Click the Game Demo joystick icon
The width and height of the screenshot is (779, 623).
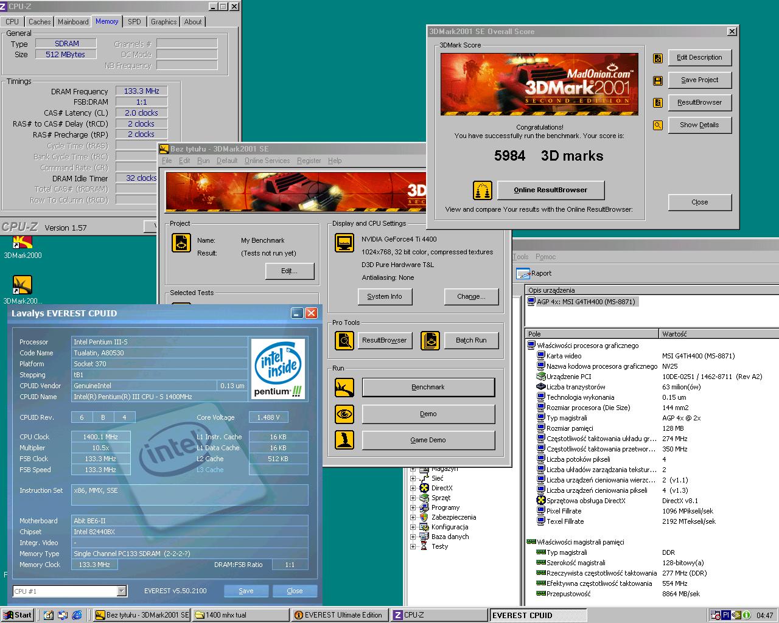click(344, 440)
